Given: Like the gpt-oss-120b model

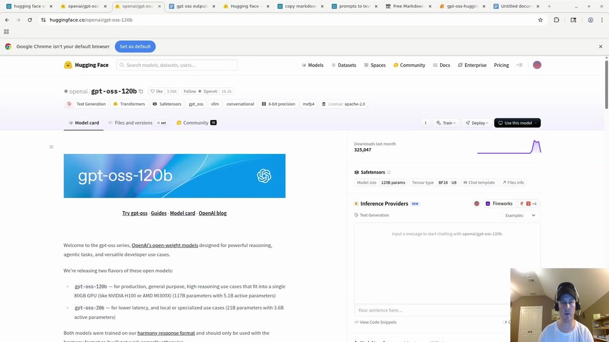Looking at the screenshot, I should point(157,91).
